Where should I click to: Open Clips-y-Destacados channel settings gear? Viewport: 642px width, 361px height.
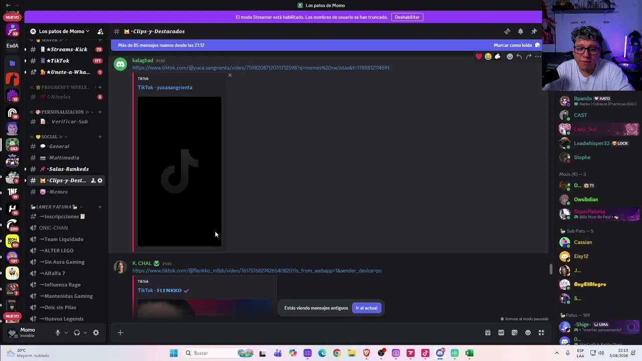[x=100, y=180]
